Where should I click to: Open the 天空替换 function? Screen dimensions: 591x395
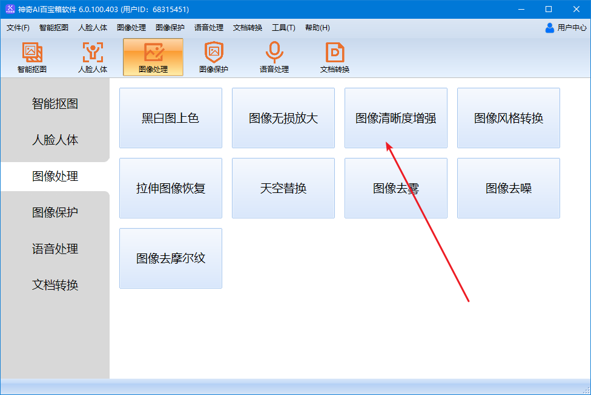point(283,188)
